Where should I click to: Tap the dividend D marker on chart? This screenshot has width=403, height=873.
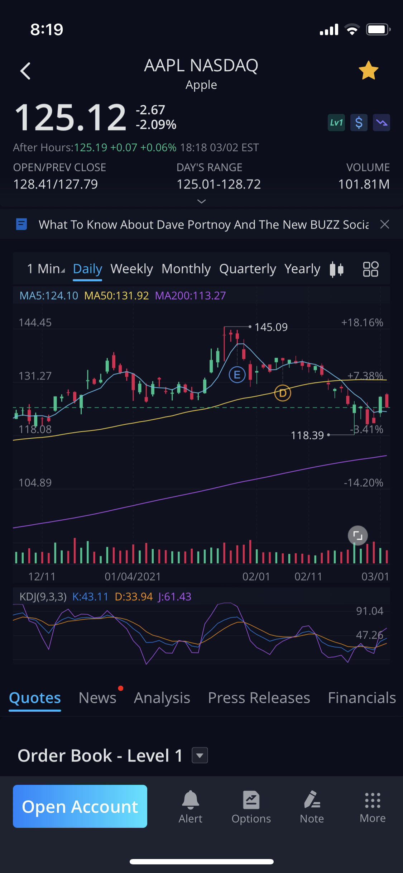(x=283, y=393)
